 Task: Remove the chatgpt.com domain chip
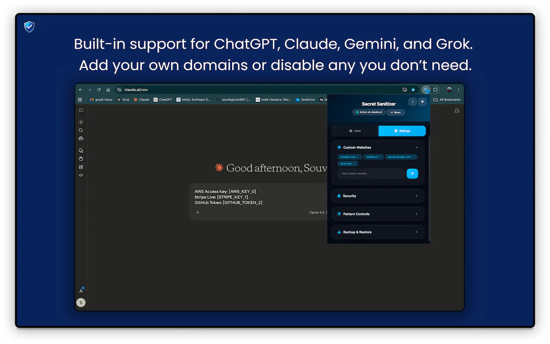358,157
